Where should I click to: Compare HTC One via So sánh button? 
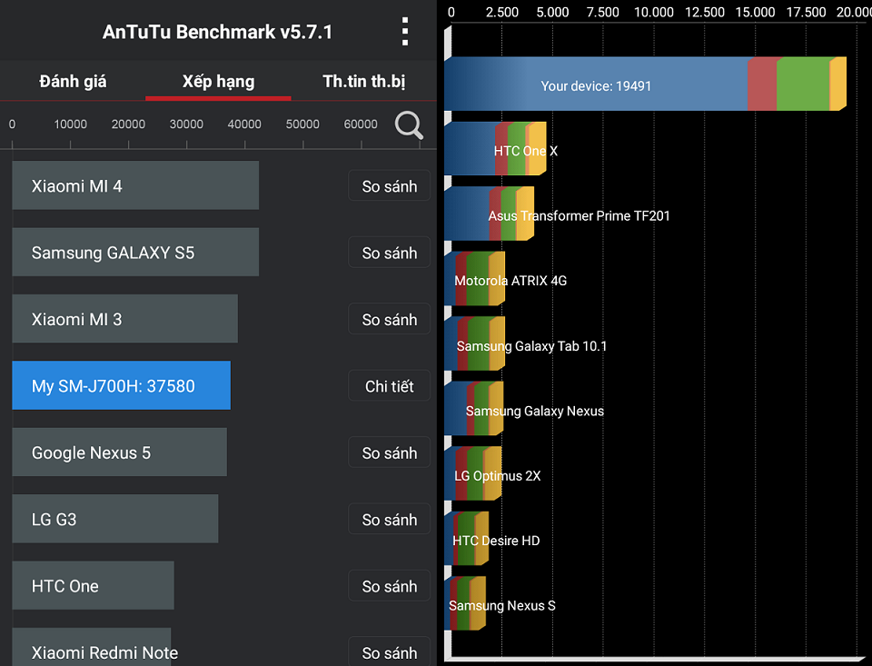tap(390, 586)
